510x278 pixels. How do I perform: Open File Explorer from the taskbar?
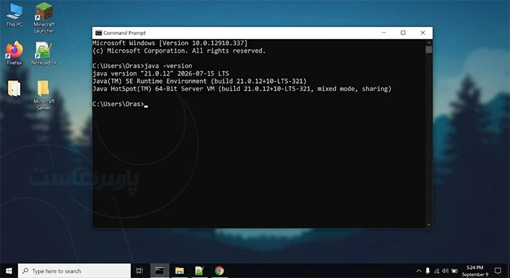180,271
